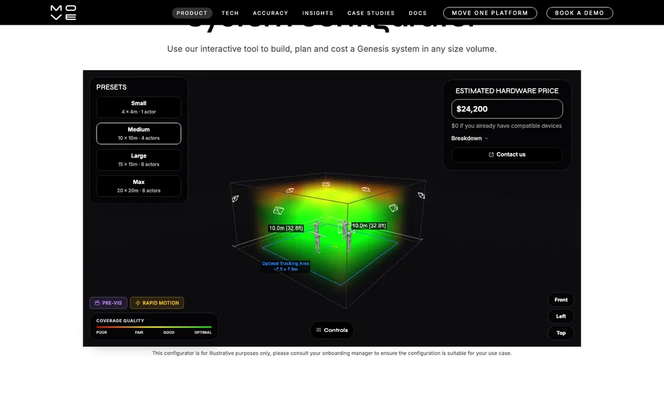Toggle the Pre-Vis mode chip
Screen dimensions: 664x415
(108, 303)
